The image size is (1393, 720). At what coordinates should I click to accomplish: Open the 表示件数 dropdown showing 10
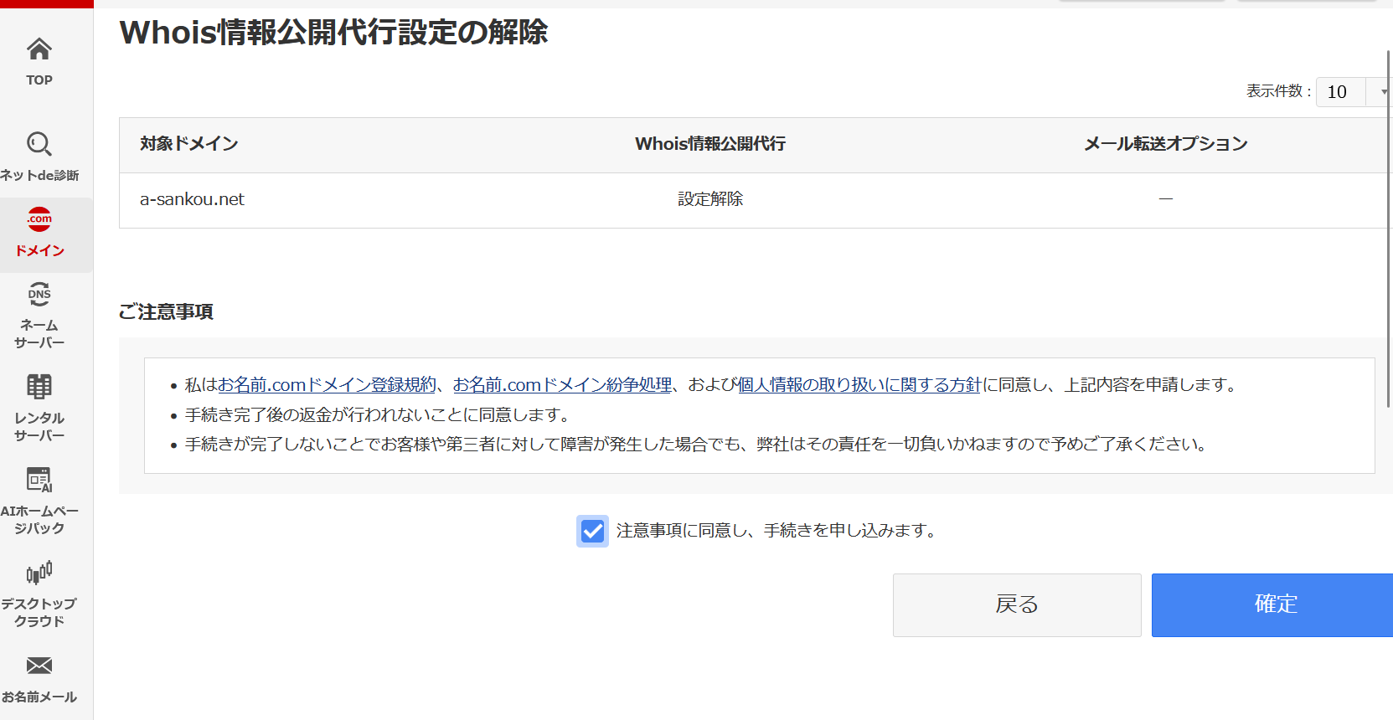1352,92
